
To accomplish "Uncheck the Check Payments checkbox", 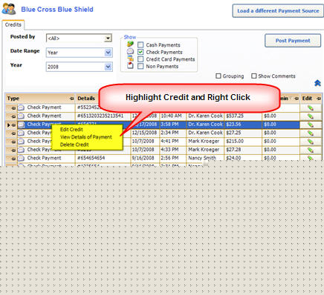I will [140, 52].
